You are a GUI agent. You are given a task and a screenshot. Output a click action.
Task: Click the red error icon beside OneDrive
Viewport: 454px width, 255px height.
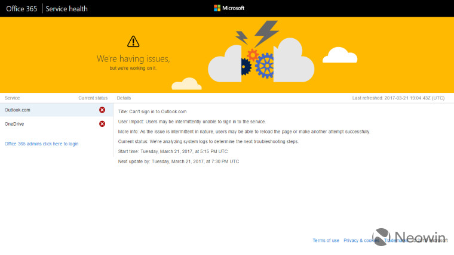click(102, 123)
